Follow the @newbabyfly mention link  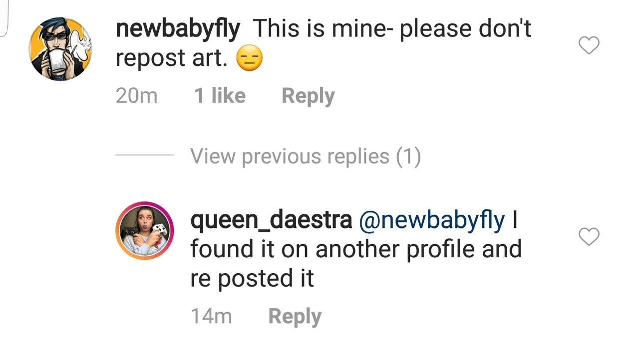(431, 220)
